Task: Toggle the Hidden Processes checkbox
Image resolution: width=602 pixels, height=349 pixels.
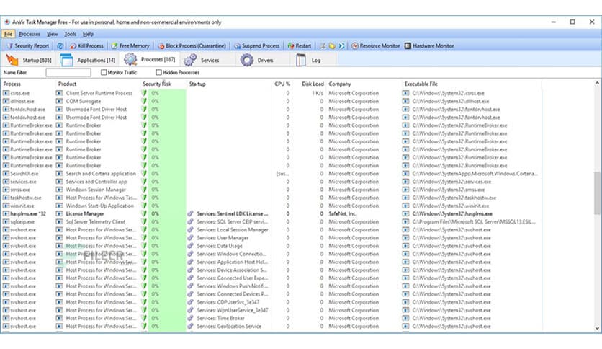Action: [158, 73]
